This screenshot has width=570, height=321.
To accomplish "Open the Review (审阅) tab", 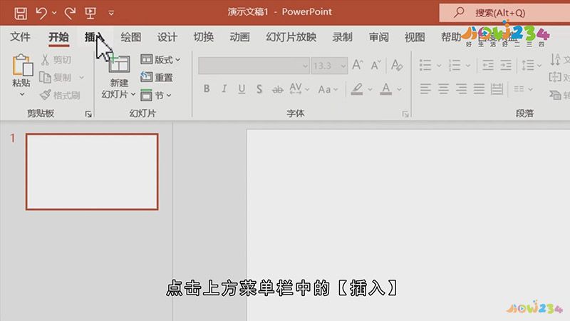I will 378,37.
